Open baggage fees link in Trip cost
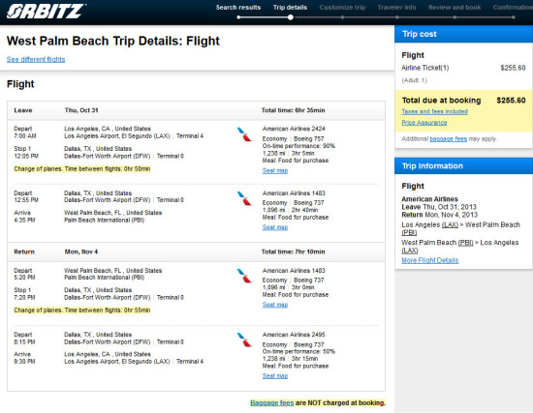Screen dimensions: 533x413 (449, 139)
